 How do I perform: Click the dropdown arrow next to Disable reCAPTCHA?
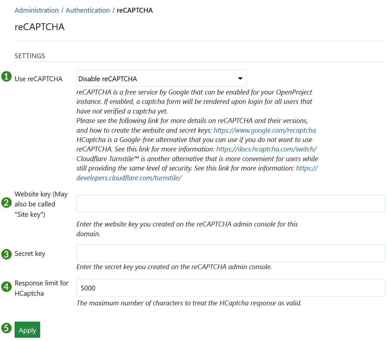(240, 78)
